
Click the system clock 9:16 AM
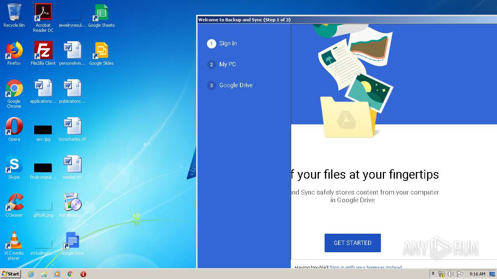[x=477, y=274]
